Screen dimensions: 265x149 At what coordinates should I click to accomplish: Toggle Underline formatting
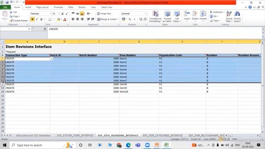(x=41, y=19)
